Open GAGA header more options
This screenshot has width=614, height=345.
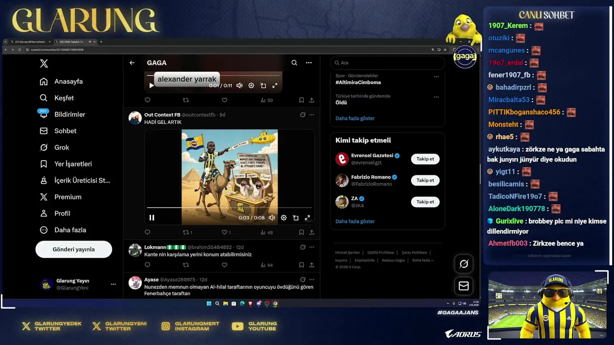click(x=309, y=63)
